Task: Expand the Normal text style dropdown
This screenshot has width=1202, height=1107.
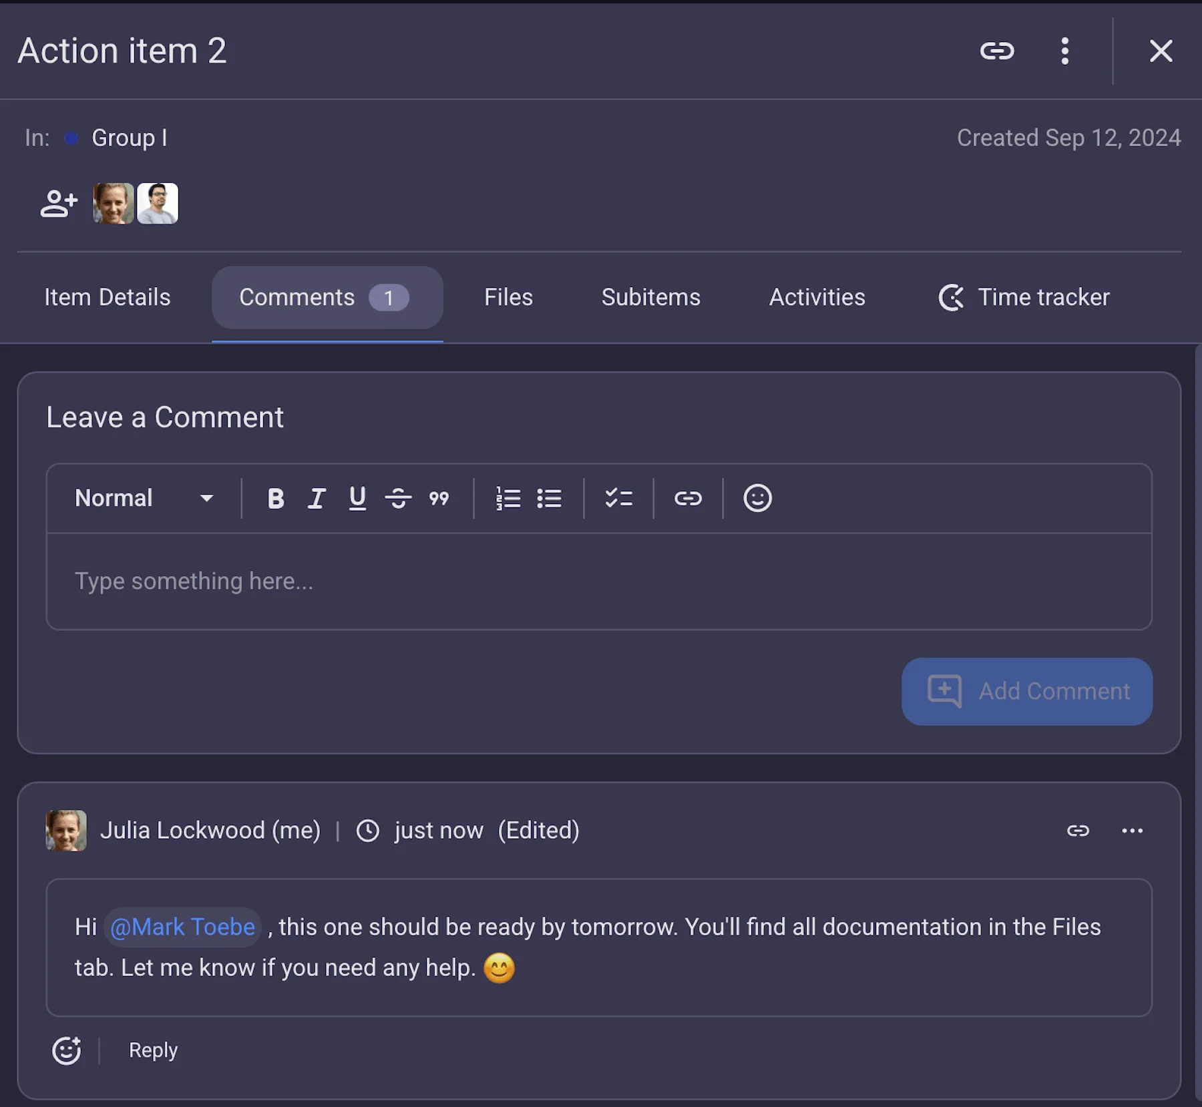Action: pos(144,498)
